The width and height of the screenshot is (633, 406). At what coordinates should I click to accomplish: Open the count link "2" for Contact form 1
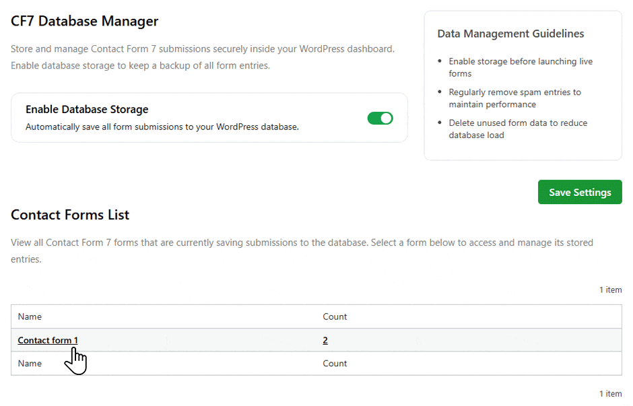(325, 340)
